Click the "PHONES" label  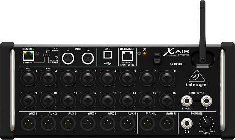(197, 114)
